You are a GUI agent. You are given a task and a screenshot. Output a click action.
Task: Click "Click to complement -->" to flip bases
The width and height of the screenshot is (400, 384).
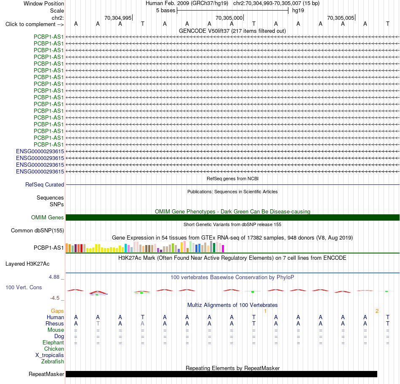[x=35, y=24]
